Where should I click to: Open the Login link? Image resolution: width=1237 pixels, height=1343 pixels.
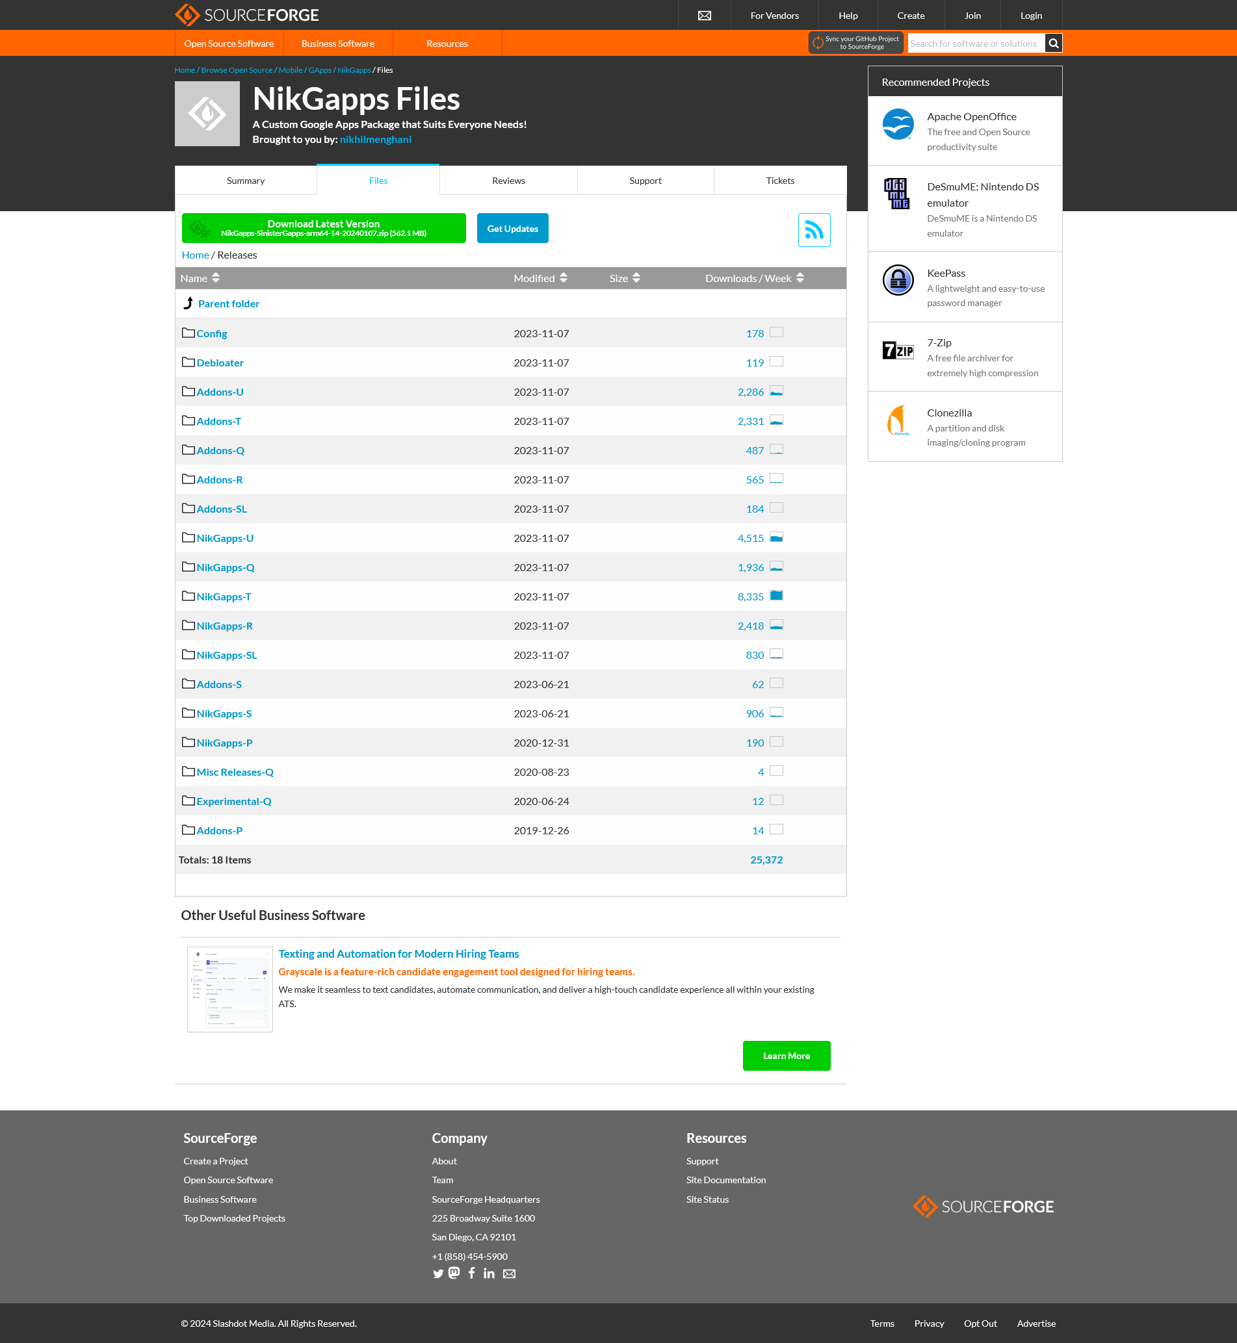(x=1031, y=16)
